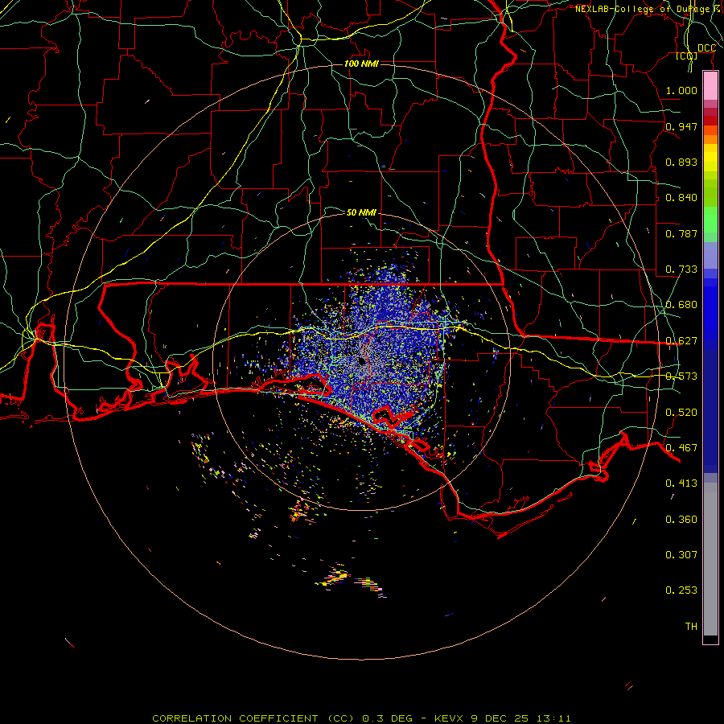Click the 0.413 legend value
The height and width of the screenshot is (724, 724).
(x=681, y=483)
